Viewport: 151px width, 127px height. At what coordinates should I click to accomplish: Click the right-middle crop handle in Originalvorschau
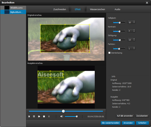point(90,38)
